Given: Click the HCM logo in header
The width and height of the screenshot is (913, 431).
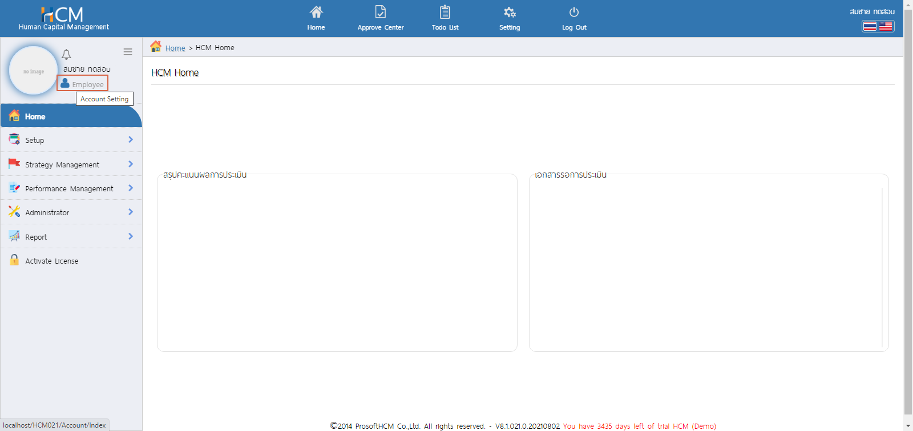Looking at the screenshot, I should pyautogui.click(x=62, y=14).
